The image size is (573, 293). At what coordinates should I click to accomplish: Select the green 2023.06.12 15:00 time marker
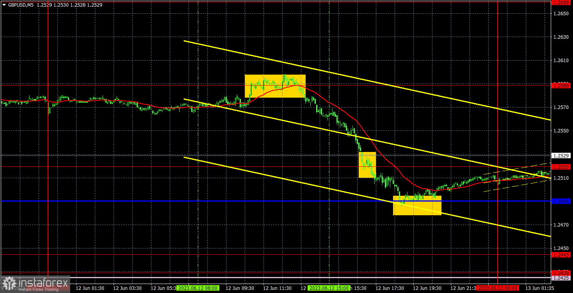329,288
